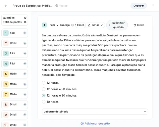Open question 5 Médio in the sidebar

(x=15, y=74)
